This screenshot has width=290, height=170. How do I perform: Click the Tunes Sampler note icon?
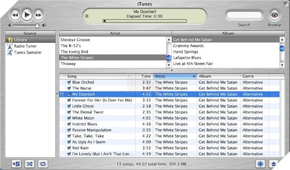[10, 53]
